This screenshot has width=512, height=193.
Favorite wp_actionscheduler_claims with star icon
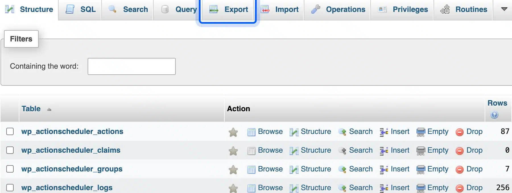pos(233,151)
